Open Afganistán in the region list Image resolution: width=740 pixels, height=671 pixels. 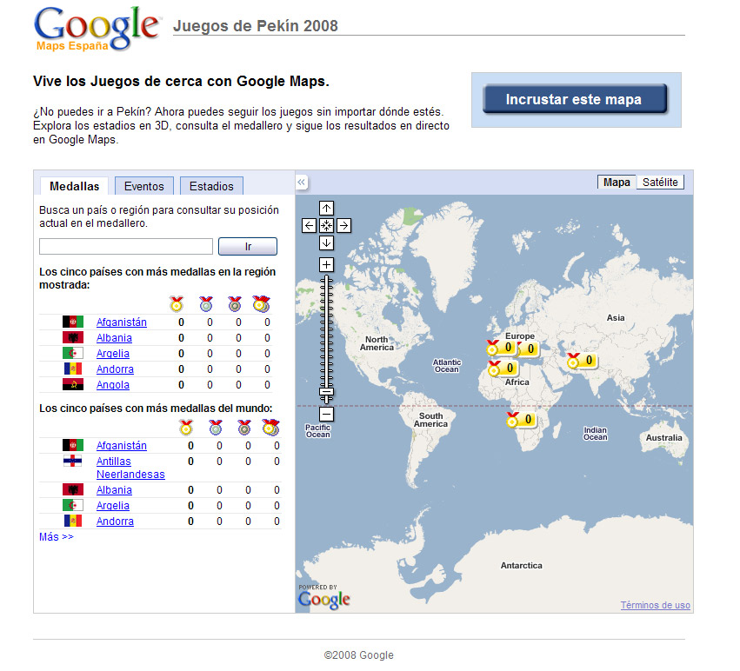click(x=121, y=322)
